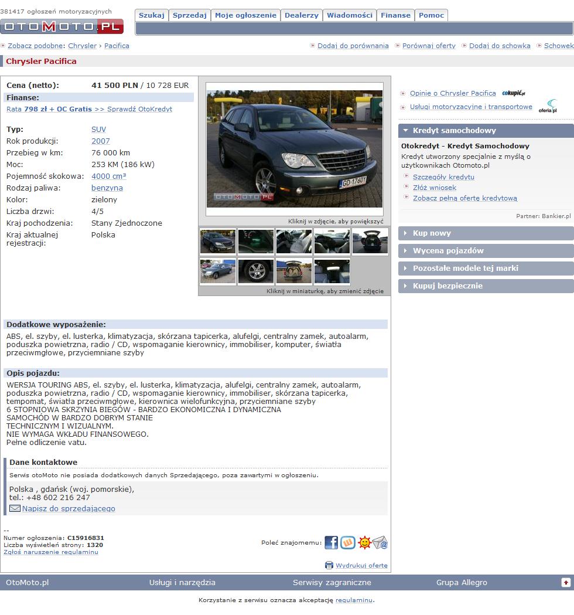Click the envelope icon beside Napisz do sprzedającego
The height and width of the screenshot is (615, 574).
click(x=15, y=508)
